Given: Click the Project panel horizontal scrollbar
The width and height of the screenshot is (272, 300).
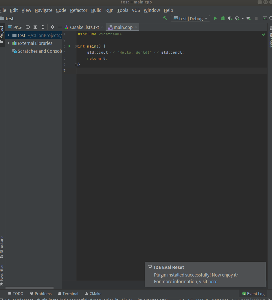Looking at the screenshot, I should pyautogui.click(x=30, y=288).
